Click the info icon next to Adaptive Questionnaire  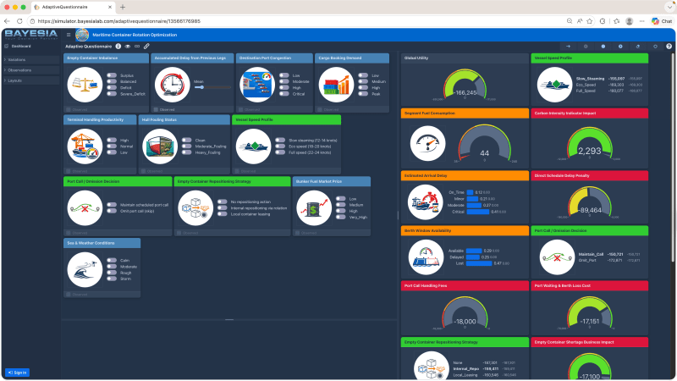118,47
